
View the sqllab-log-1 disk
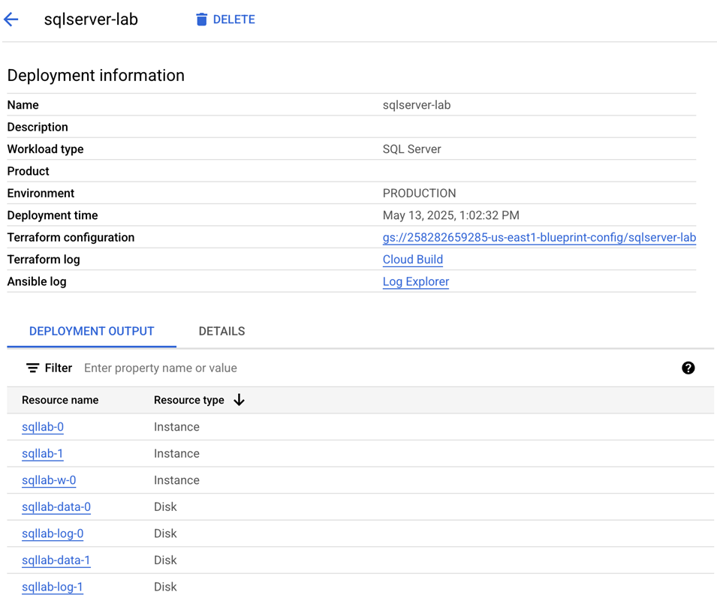click(x=53, y=587)
